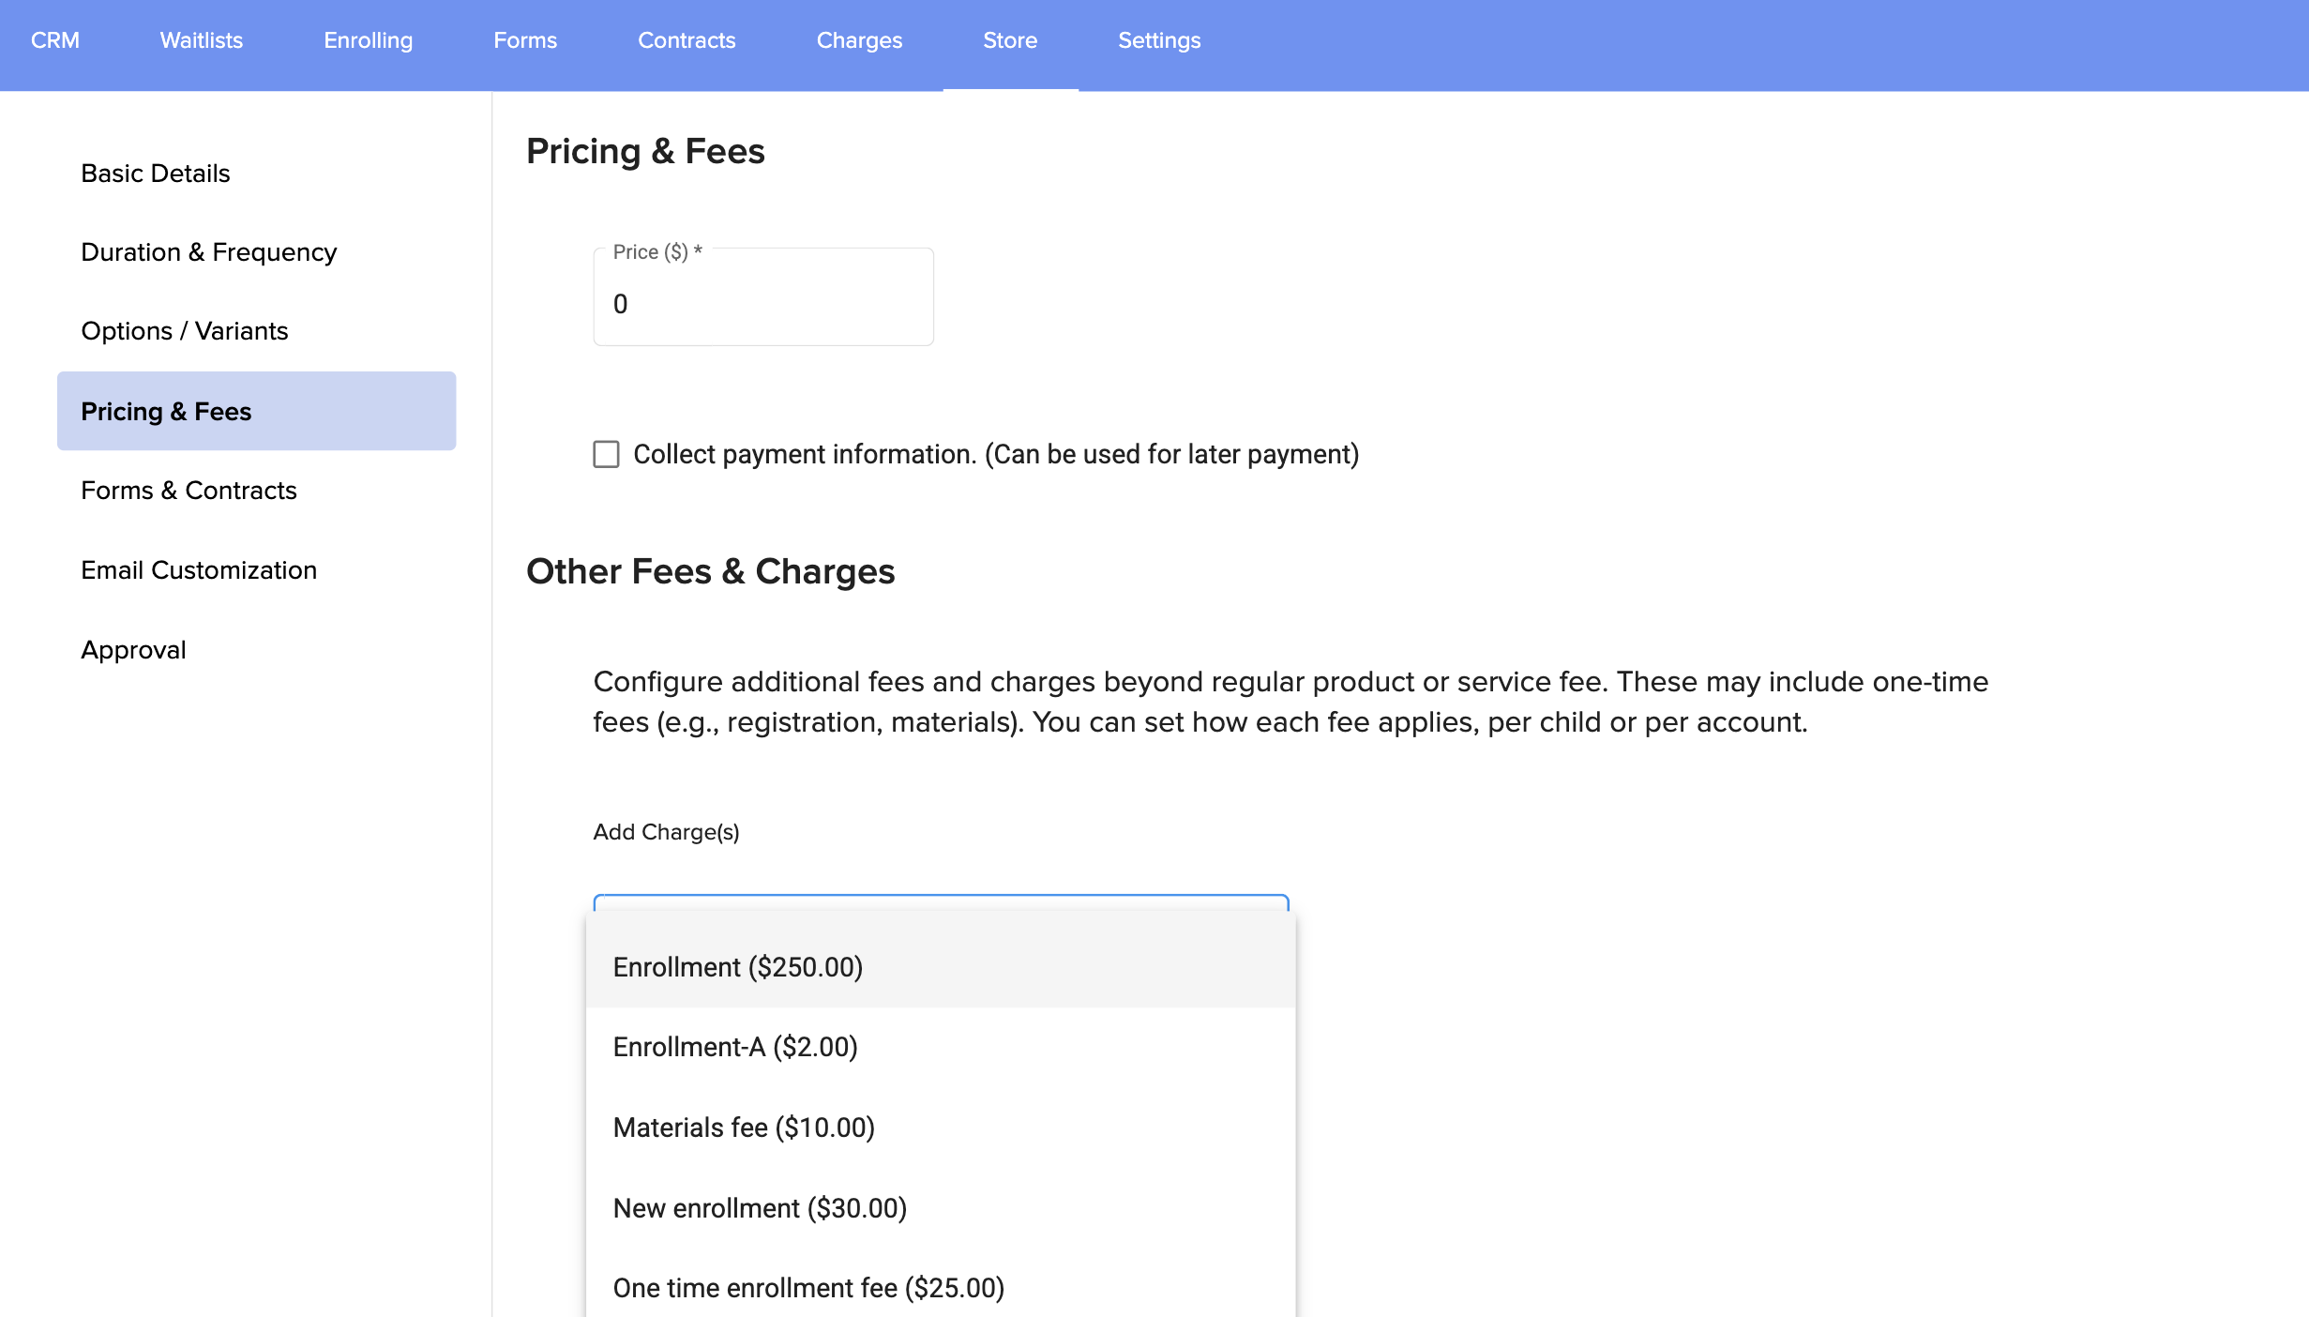Open Duration & Frequency section

click(208, 252)
